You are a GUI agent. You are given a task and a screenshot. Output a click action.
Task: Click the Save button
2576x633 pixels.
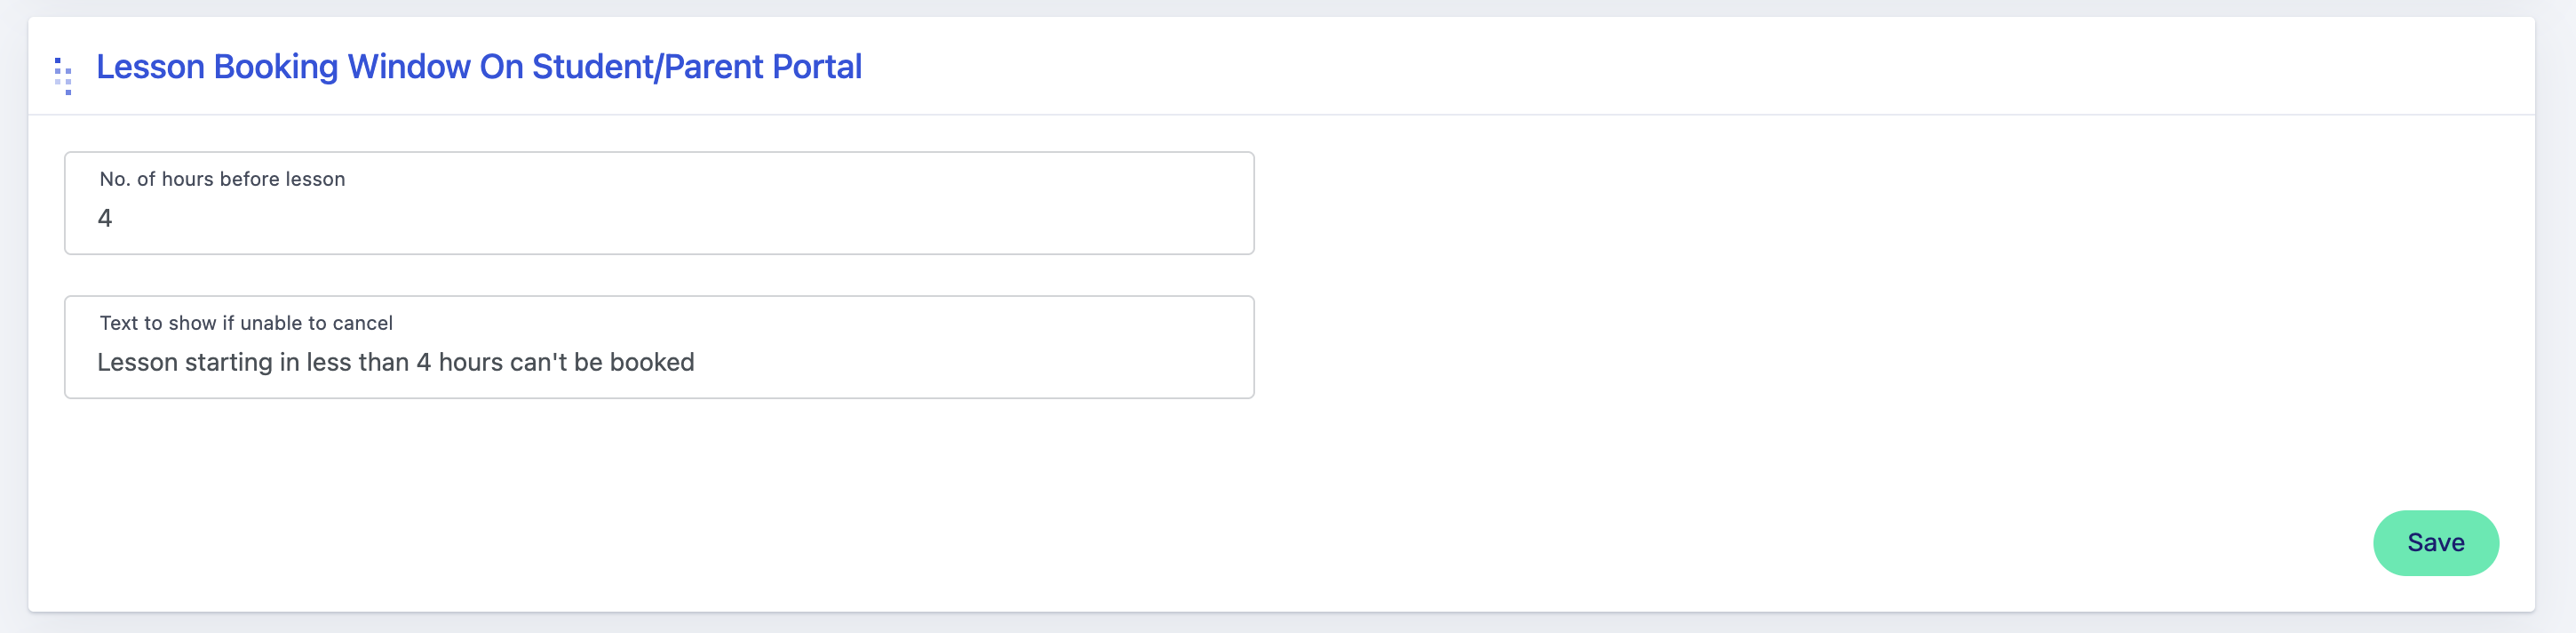tap(2434, 543)
